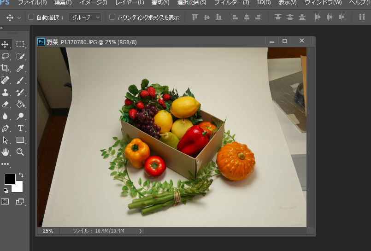Viewport: 371px width, 251px height.
Task: Distribute top edges
Action: click(278, 17)
